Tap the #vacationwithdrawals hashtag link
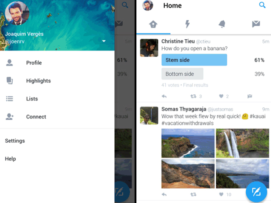Screen dimensions: 271x203 pyautogui.click(x=187, y=123)
